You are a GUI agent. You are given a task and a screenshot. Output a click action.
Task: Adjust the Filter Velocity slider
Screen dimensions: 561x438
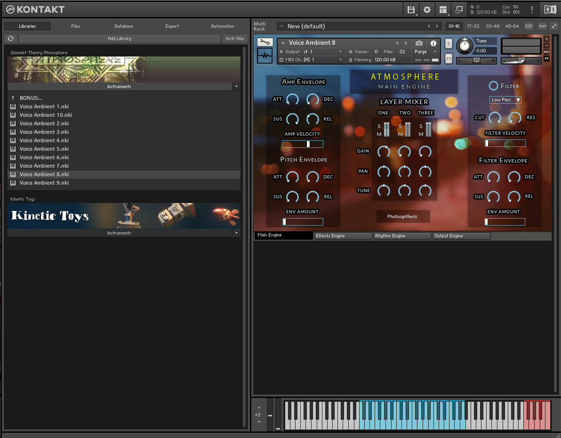tap(505, 143)
